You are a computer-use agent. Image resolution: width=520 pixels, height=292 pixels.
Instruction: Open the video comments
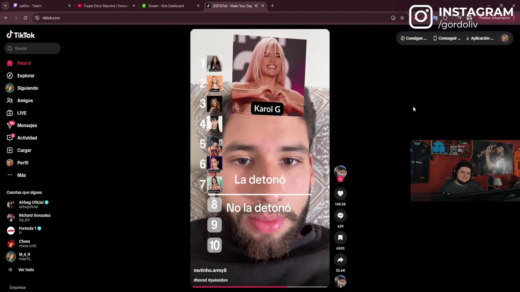340,216
